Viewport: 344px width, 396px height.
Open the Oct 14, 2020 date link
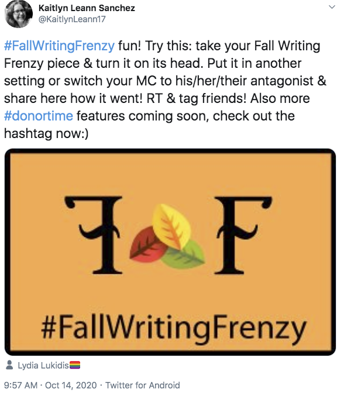tap(71, 385)
